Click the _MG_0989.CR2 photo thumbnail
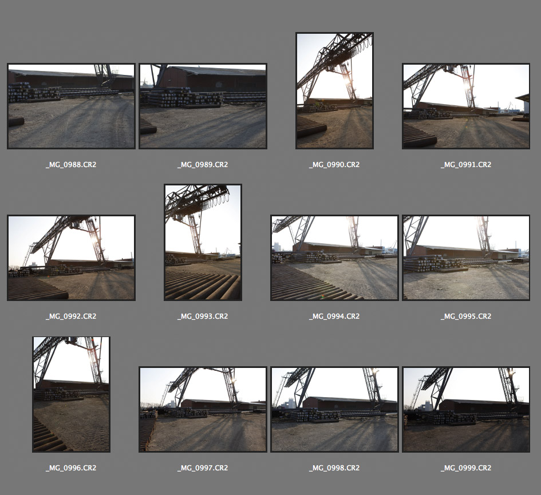The image size is (541, 495). tap(203, 106)
